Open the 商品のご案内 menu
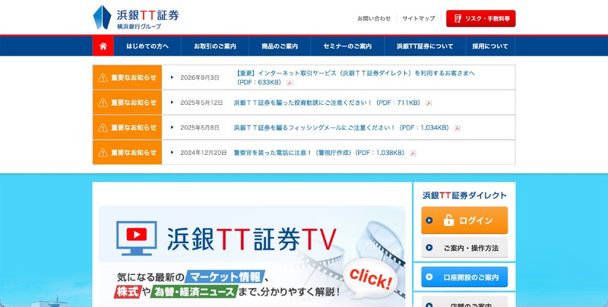608x307 pixels. point(280,46)
